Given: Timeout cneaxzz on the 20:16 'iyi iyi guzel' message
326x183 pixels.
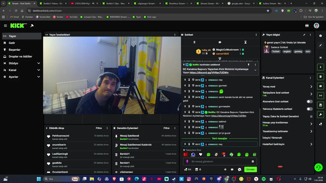Looking at the screenshot, I should click(x=189, y=133).
